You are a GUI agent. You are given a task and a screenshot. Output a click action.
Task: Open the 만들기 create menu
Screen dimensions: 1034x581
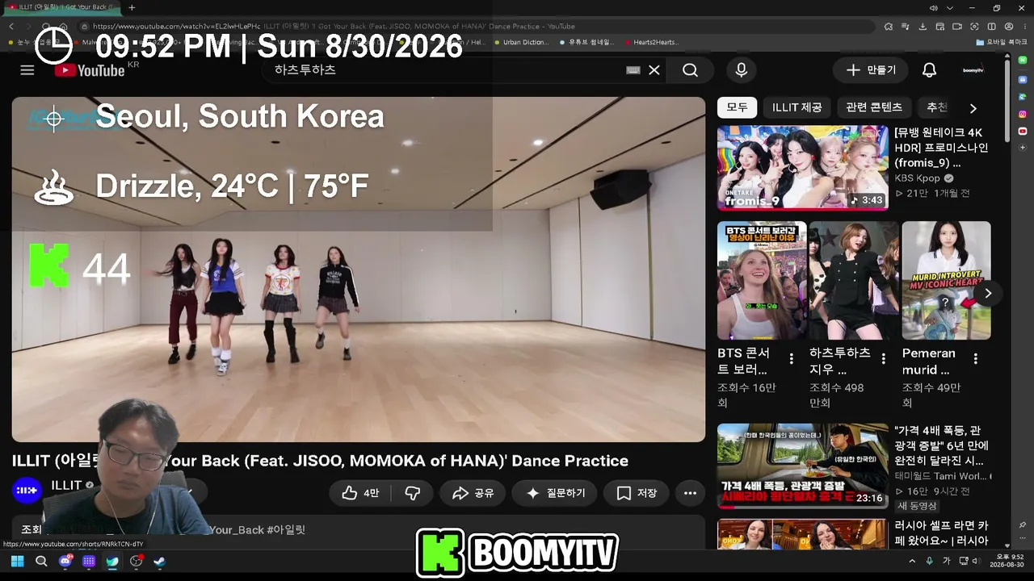(x=871, y=70)
